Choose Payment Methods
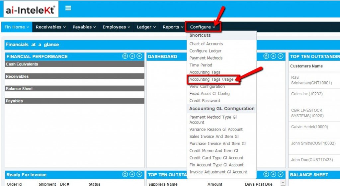 [x=206, y=58]
